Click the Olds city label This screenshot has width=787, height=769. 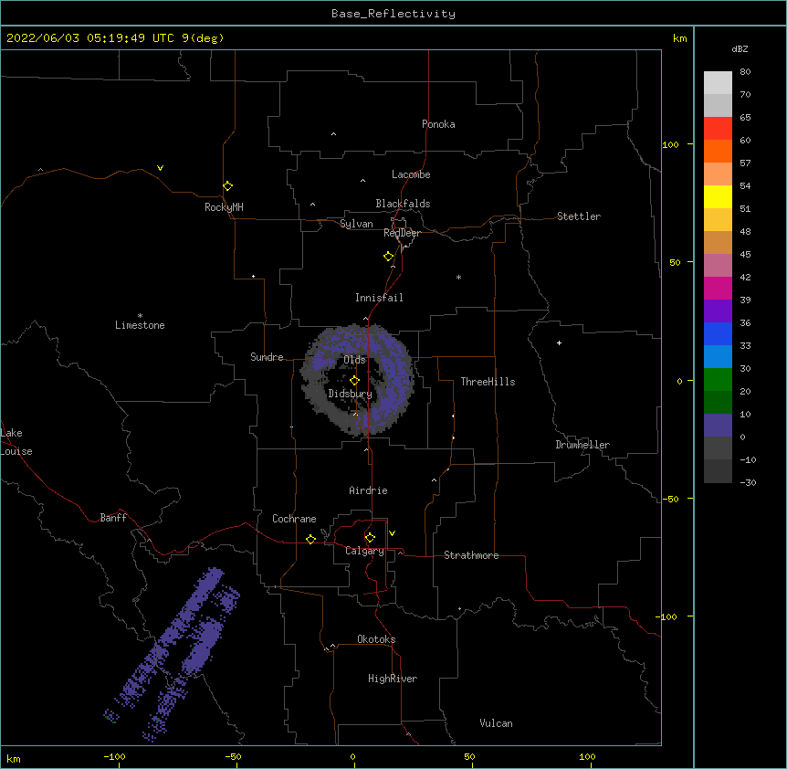tap(355, 360)
